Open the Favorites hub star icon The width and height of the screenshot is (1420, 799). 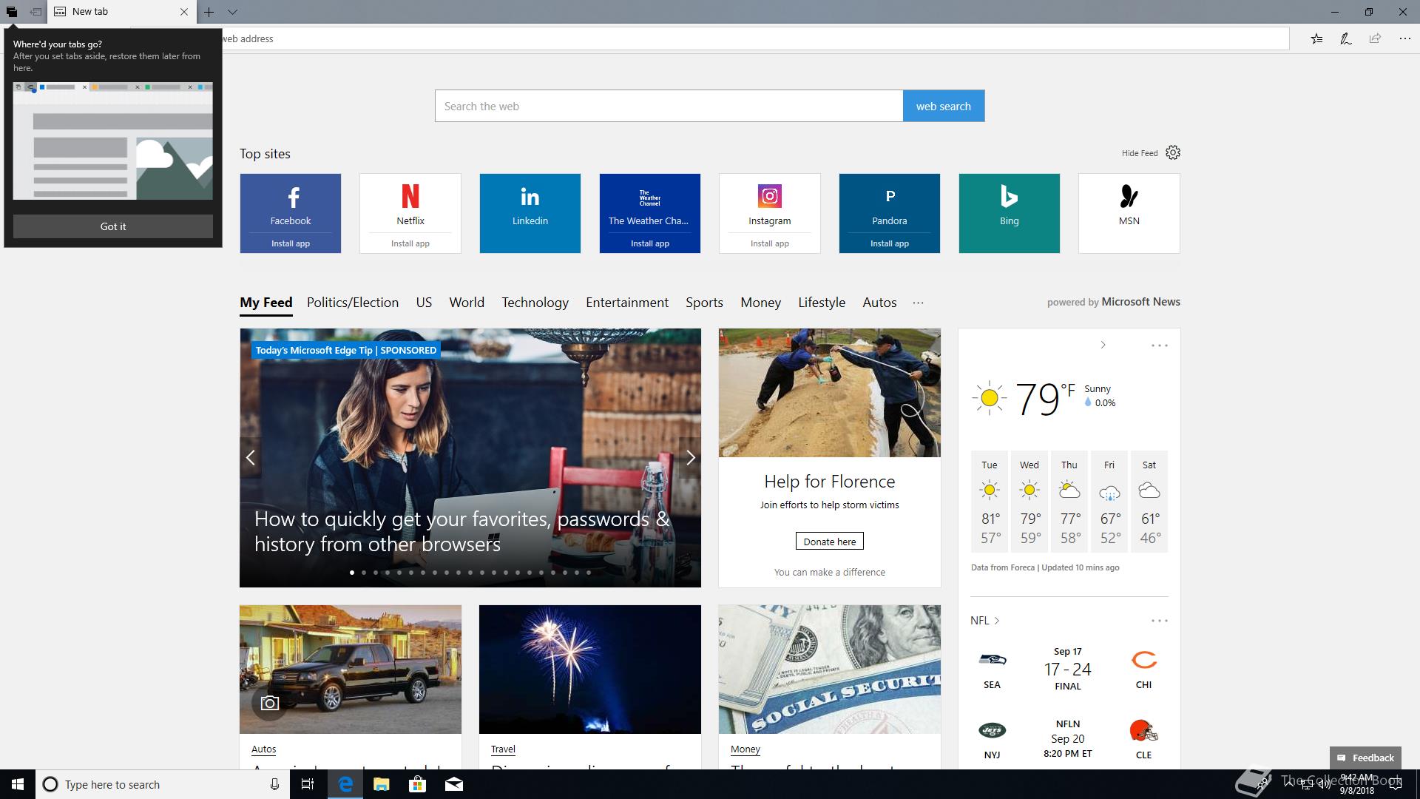tap(1316, 39)
